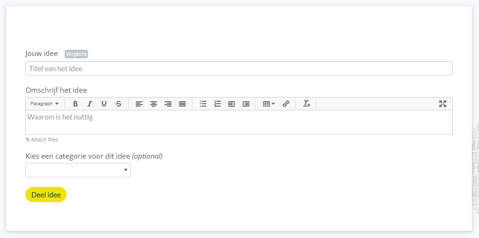Click the Deel idee button
The height and width of the screenshot is (238, 479).
46,195
